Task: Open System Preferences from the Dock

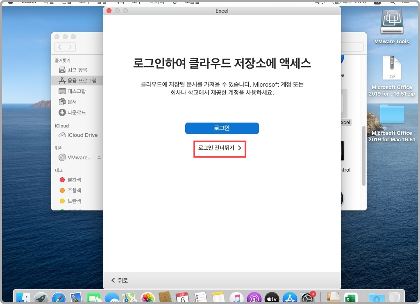Action: click(x=307, y=297)
